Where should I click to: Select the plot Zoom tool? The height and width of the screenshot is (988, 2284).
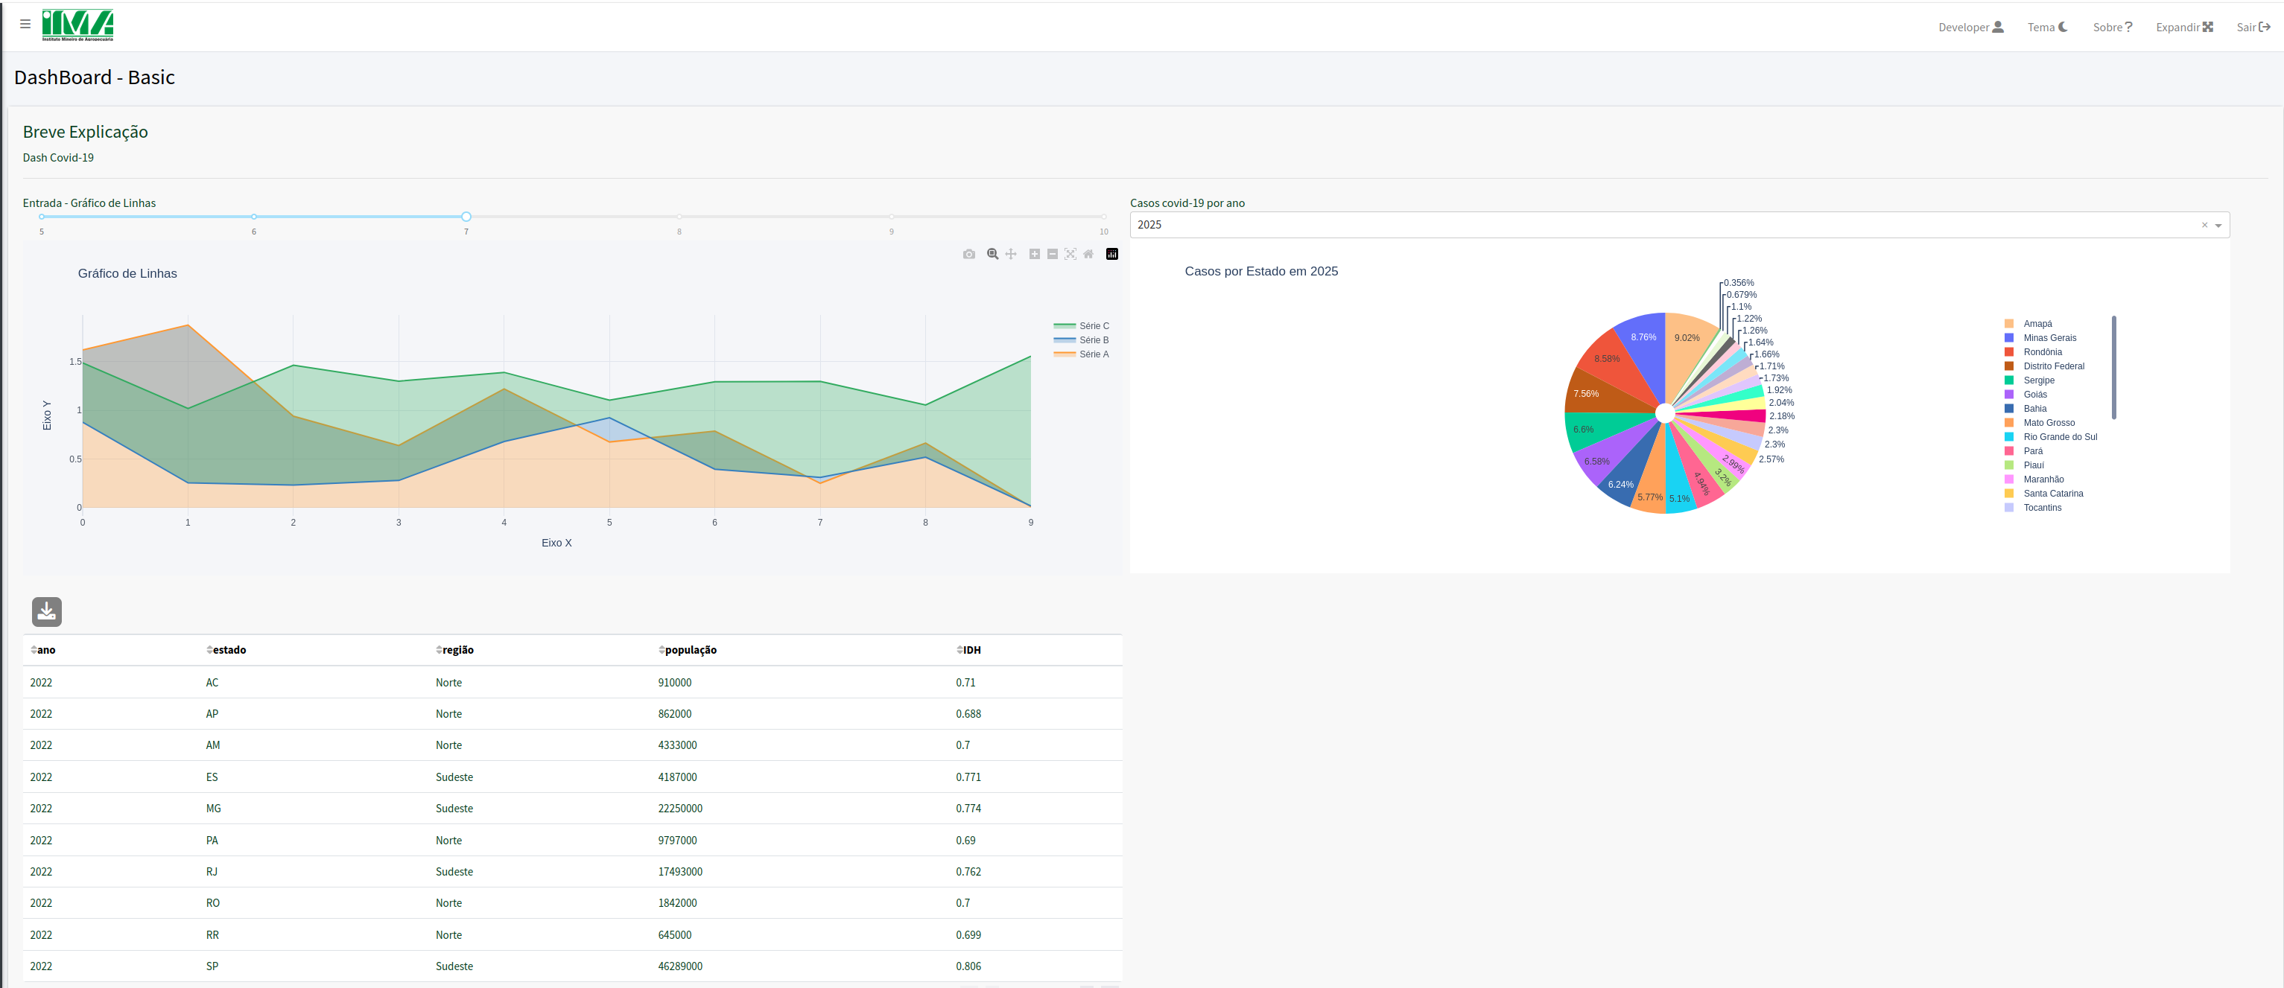(992, 255)
